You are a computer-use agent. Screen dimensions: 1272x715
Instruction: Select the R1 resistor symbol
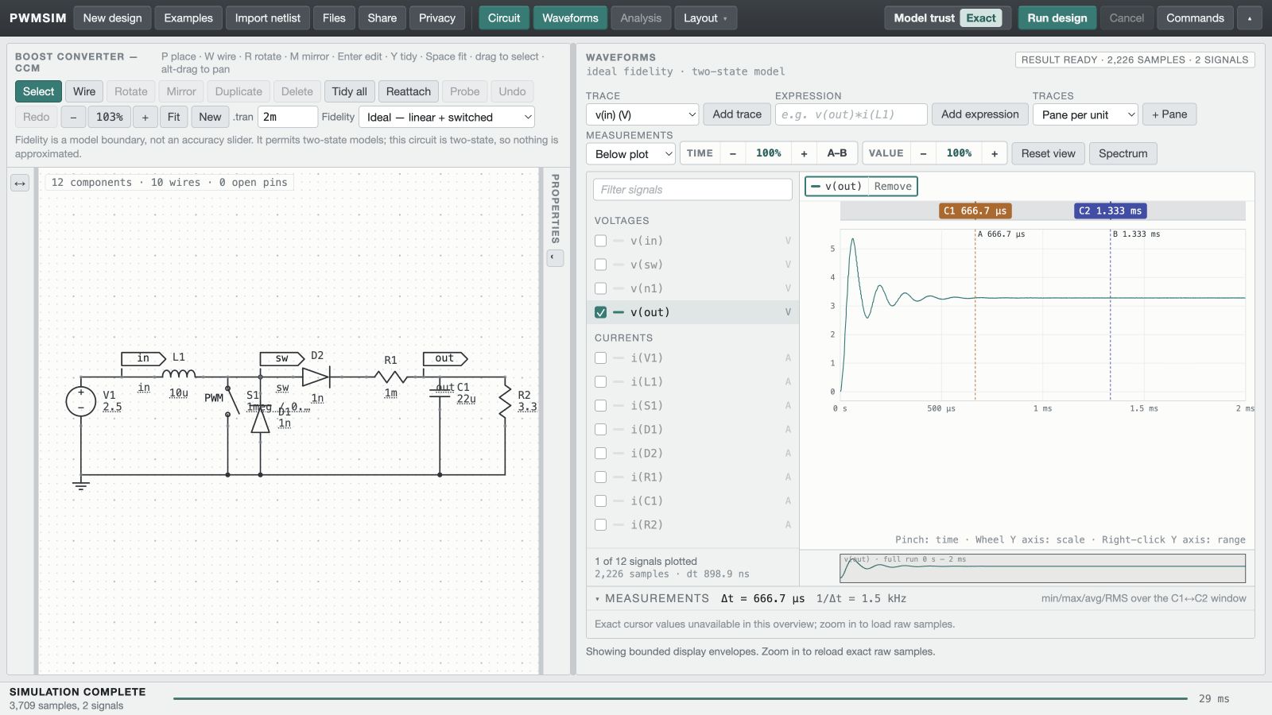(390, 377)
